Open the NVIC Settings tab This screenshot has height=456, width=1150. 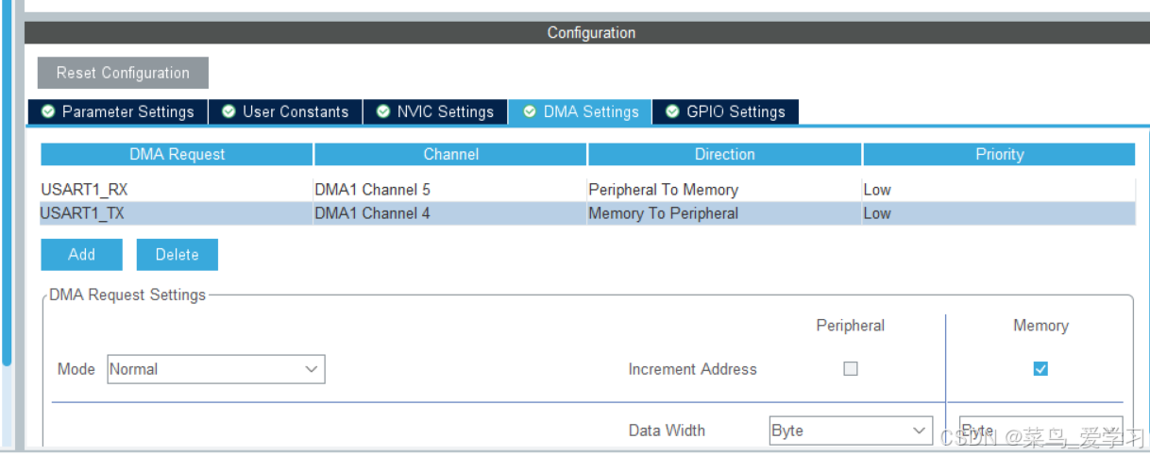point(435,111)
